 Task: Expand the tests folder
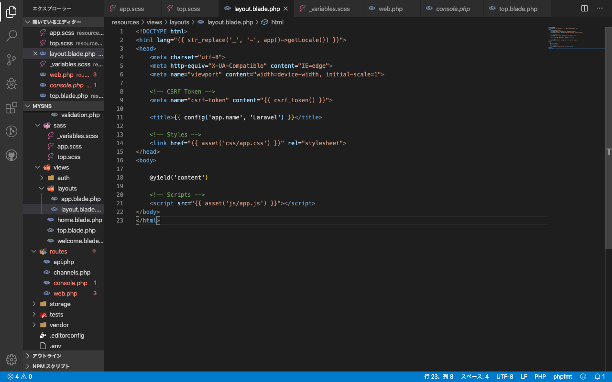click(x=64, y=315)
